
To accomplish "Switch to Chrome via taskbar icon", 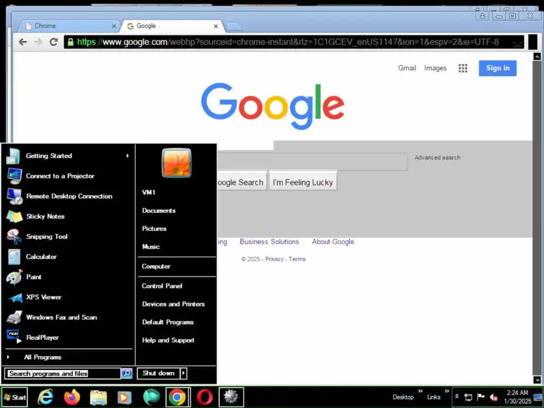I will click(x=177, y=397).
